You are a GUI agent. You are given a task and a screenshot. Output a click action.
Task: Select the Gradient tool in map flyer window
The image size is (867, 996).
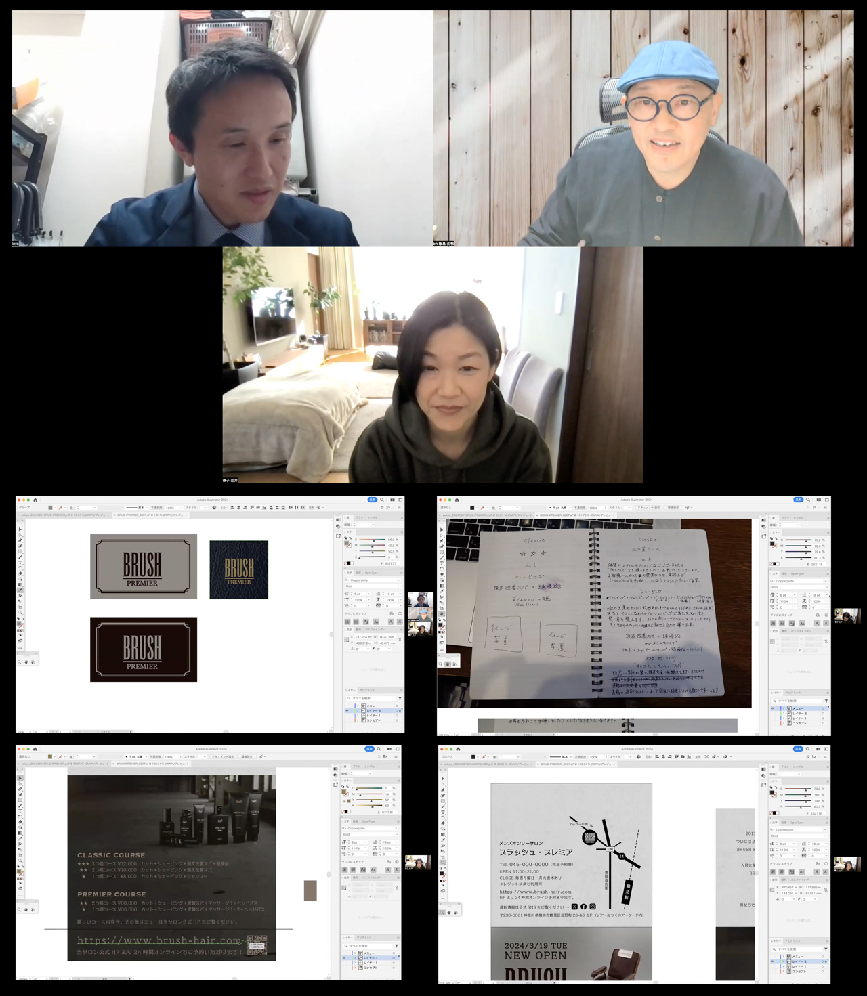point(443,834)
